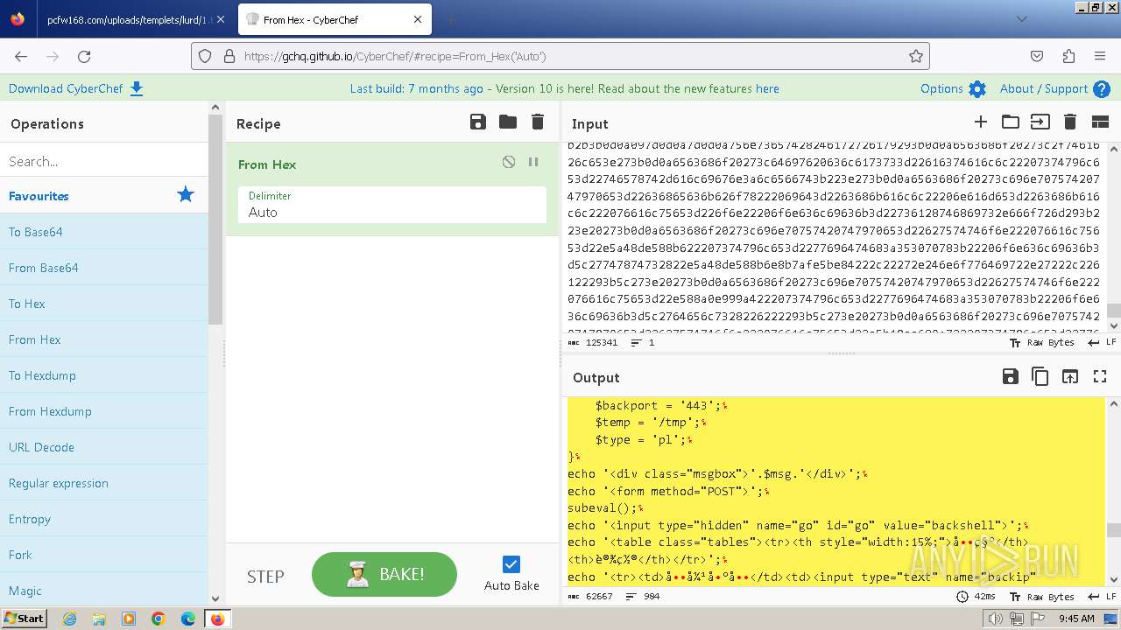1121x630 pixels.
Task: Save output to file
Action: point(1011,376)
